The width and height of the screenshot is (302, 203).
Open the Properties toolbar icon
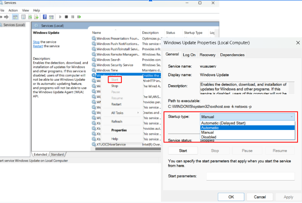(x=23, y=17)
